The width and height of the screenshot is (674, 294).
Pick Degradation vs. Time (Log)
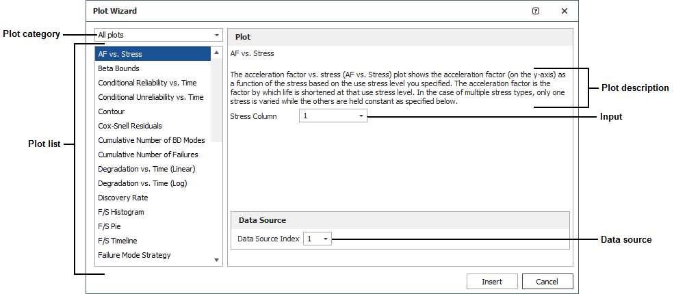(142, 183)
